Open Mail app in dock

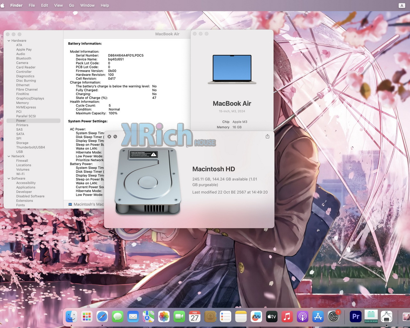(x=133, y=317)
